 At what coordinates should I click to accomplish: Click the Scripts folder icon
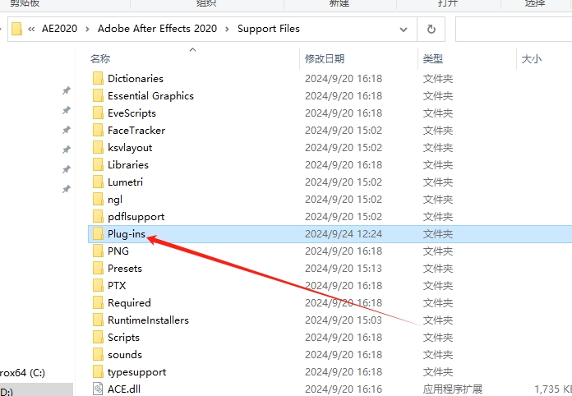coord(98,338)
